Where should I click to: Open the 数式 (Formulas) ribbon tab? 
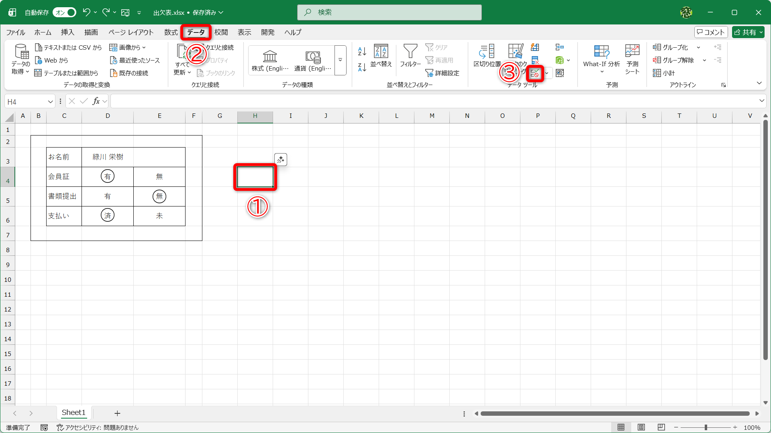[171, 32]
